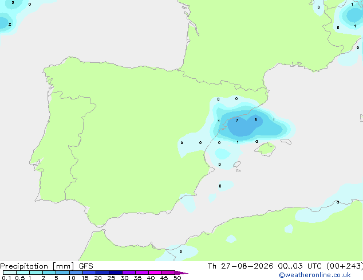Click the "40" legend scale label
The image size is (363, 280).
[x=151, y=278]
